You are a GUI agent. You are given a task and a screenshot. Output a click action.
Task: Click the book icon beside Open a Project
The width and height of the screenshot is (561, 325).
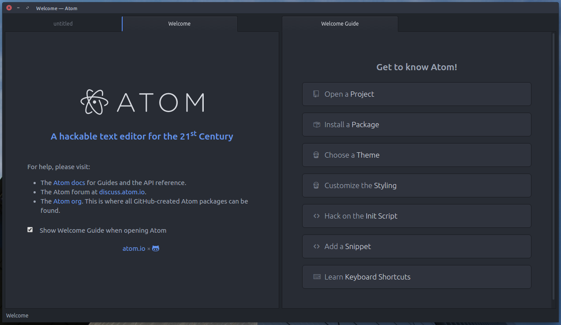coord(316,94)
